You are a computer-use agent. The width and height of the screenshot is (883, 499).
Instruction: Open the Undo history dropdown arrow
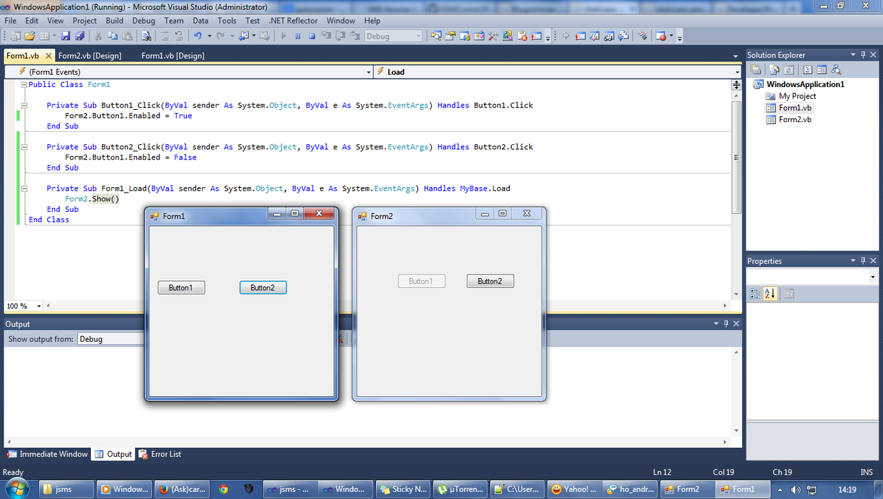pos(209,36)
